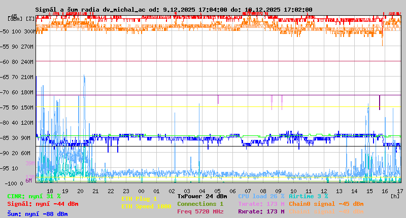Click the '-70 60 180M' y-axis label
Viewport: 406px width, 218px height.
(x=18, y=92)
